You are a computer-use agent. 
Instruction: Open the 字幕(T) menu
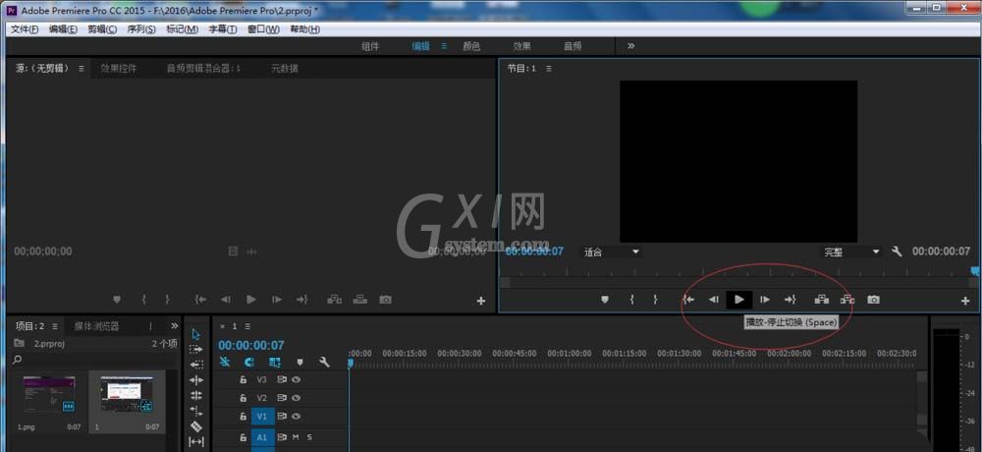coord(223,29)
